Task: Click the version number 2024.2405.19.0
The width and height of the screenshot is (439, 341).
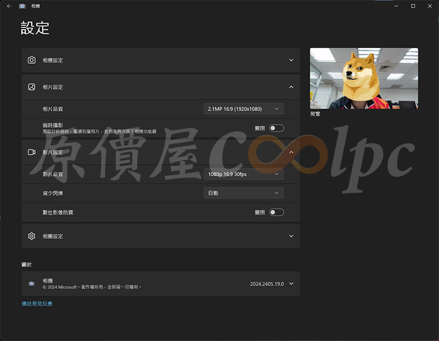Action: click(x=267, y=284)
